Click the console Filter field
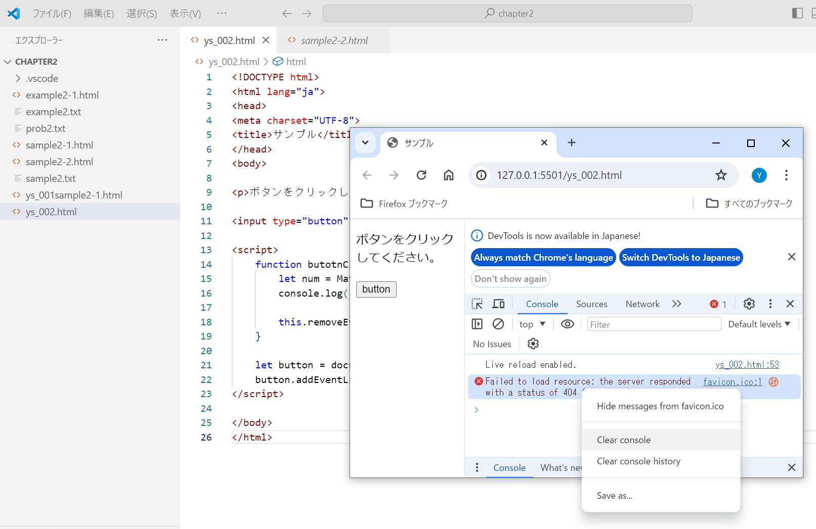 coord(654,324)
